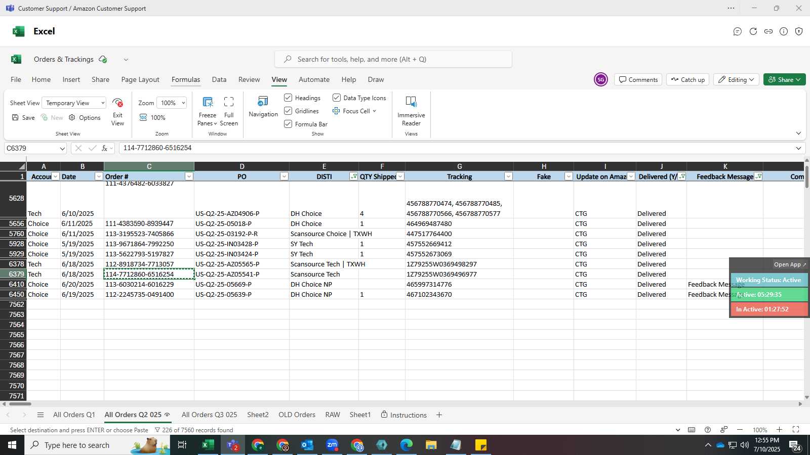This screenshot has height=455, width=810.
Task: Click the refresh icon in the Teams header
Action: pos(753,31)
